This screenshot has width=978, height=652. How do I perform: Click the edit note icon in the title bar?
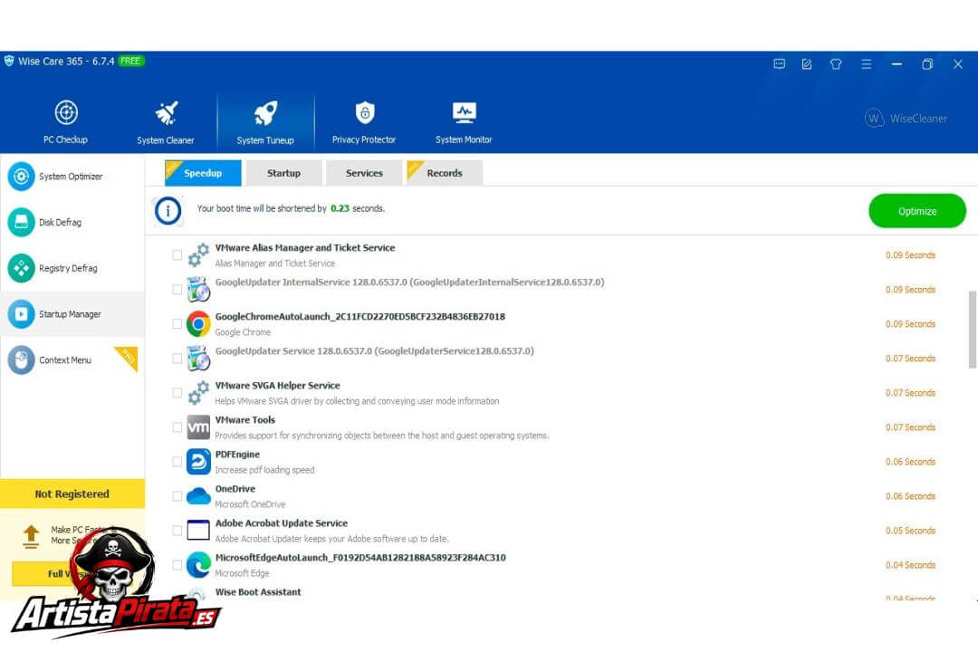tap(807, 64)
